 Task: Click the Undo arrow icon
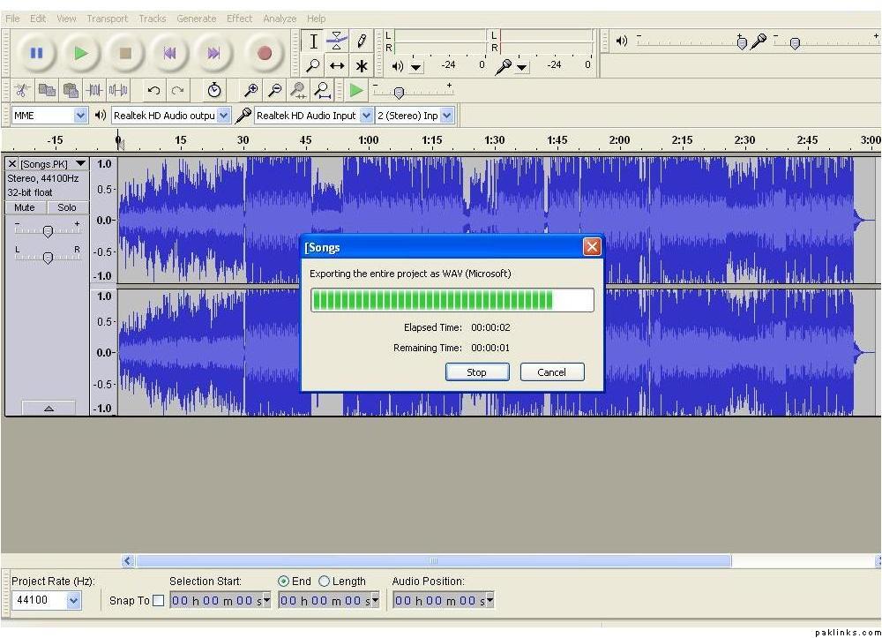[153, 90]
